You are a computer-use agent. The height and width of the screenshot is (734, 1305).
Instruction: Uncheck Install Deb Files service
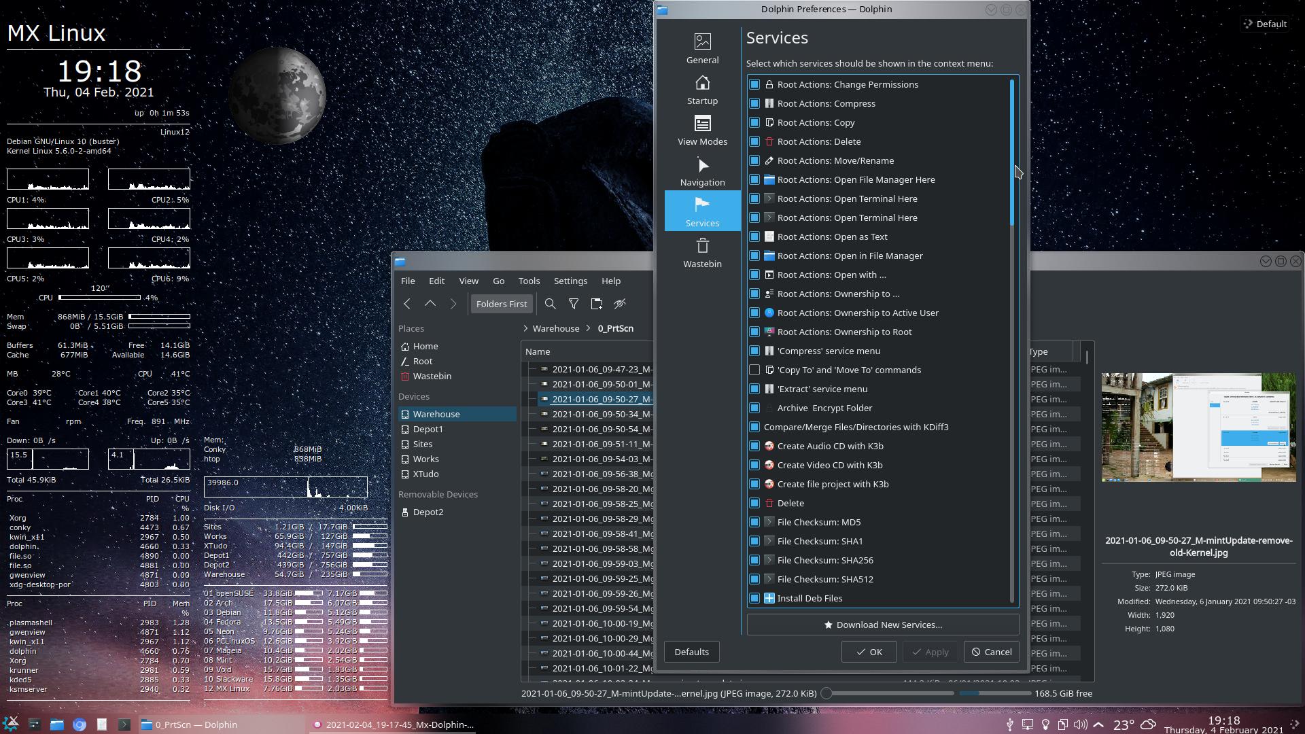pos(754,598)
